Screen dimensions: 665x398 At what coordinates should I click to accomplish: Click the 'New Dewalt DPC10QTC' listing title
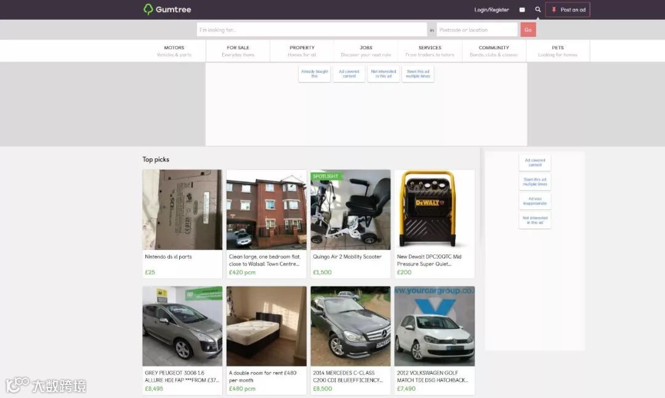pos(429,260)
